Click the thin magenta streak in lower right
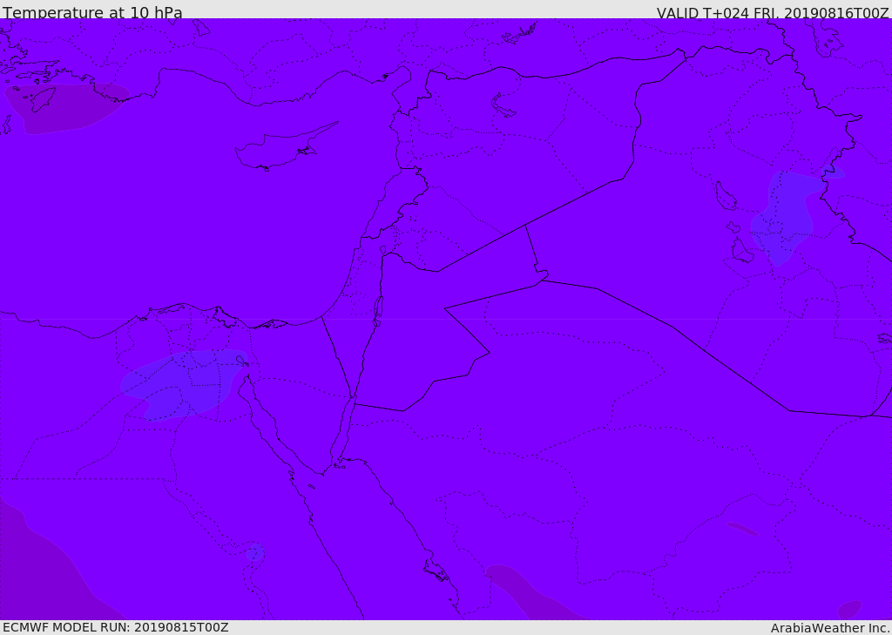The image size is (892, 635). (x=742, y=528)
